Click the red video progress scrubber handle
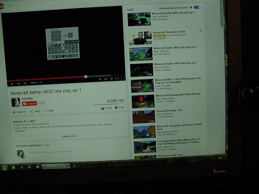Screen dimensions: 259x194 (x=85, y=77)
